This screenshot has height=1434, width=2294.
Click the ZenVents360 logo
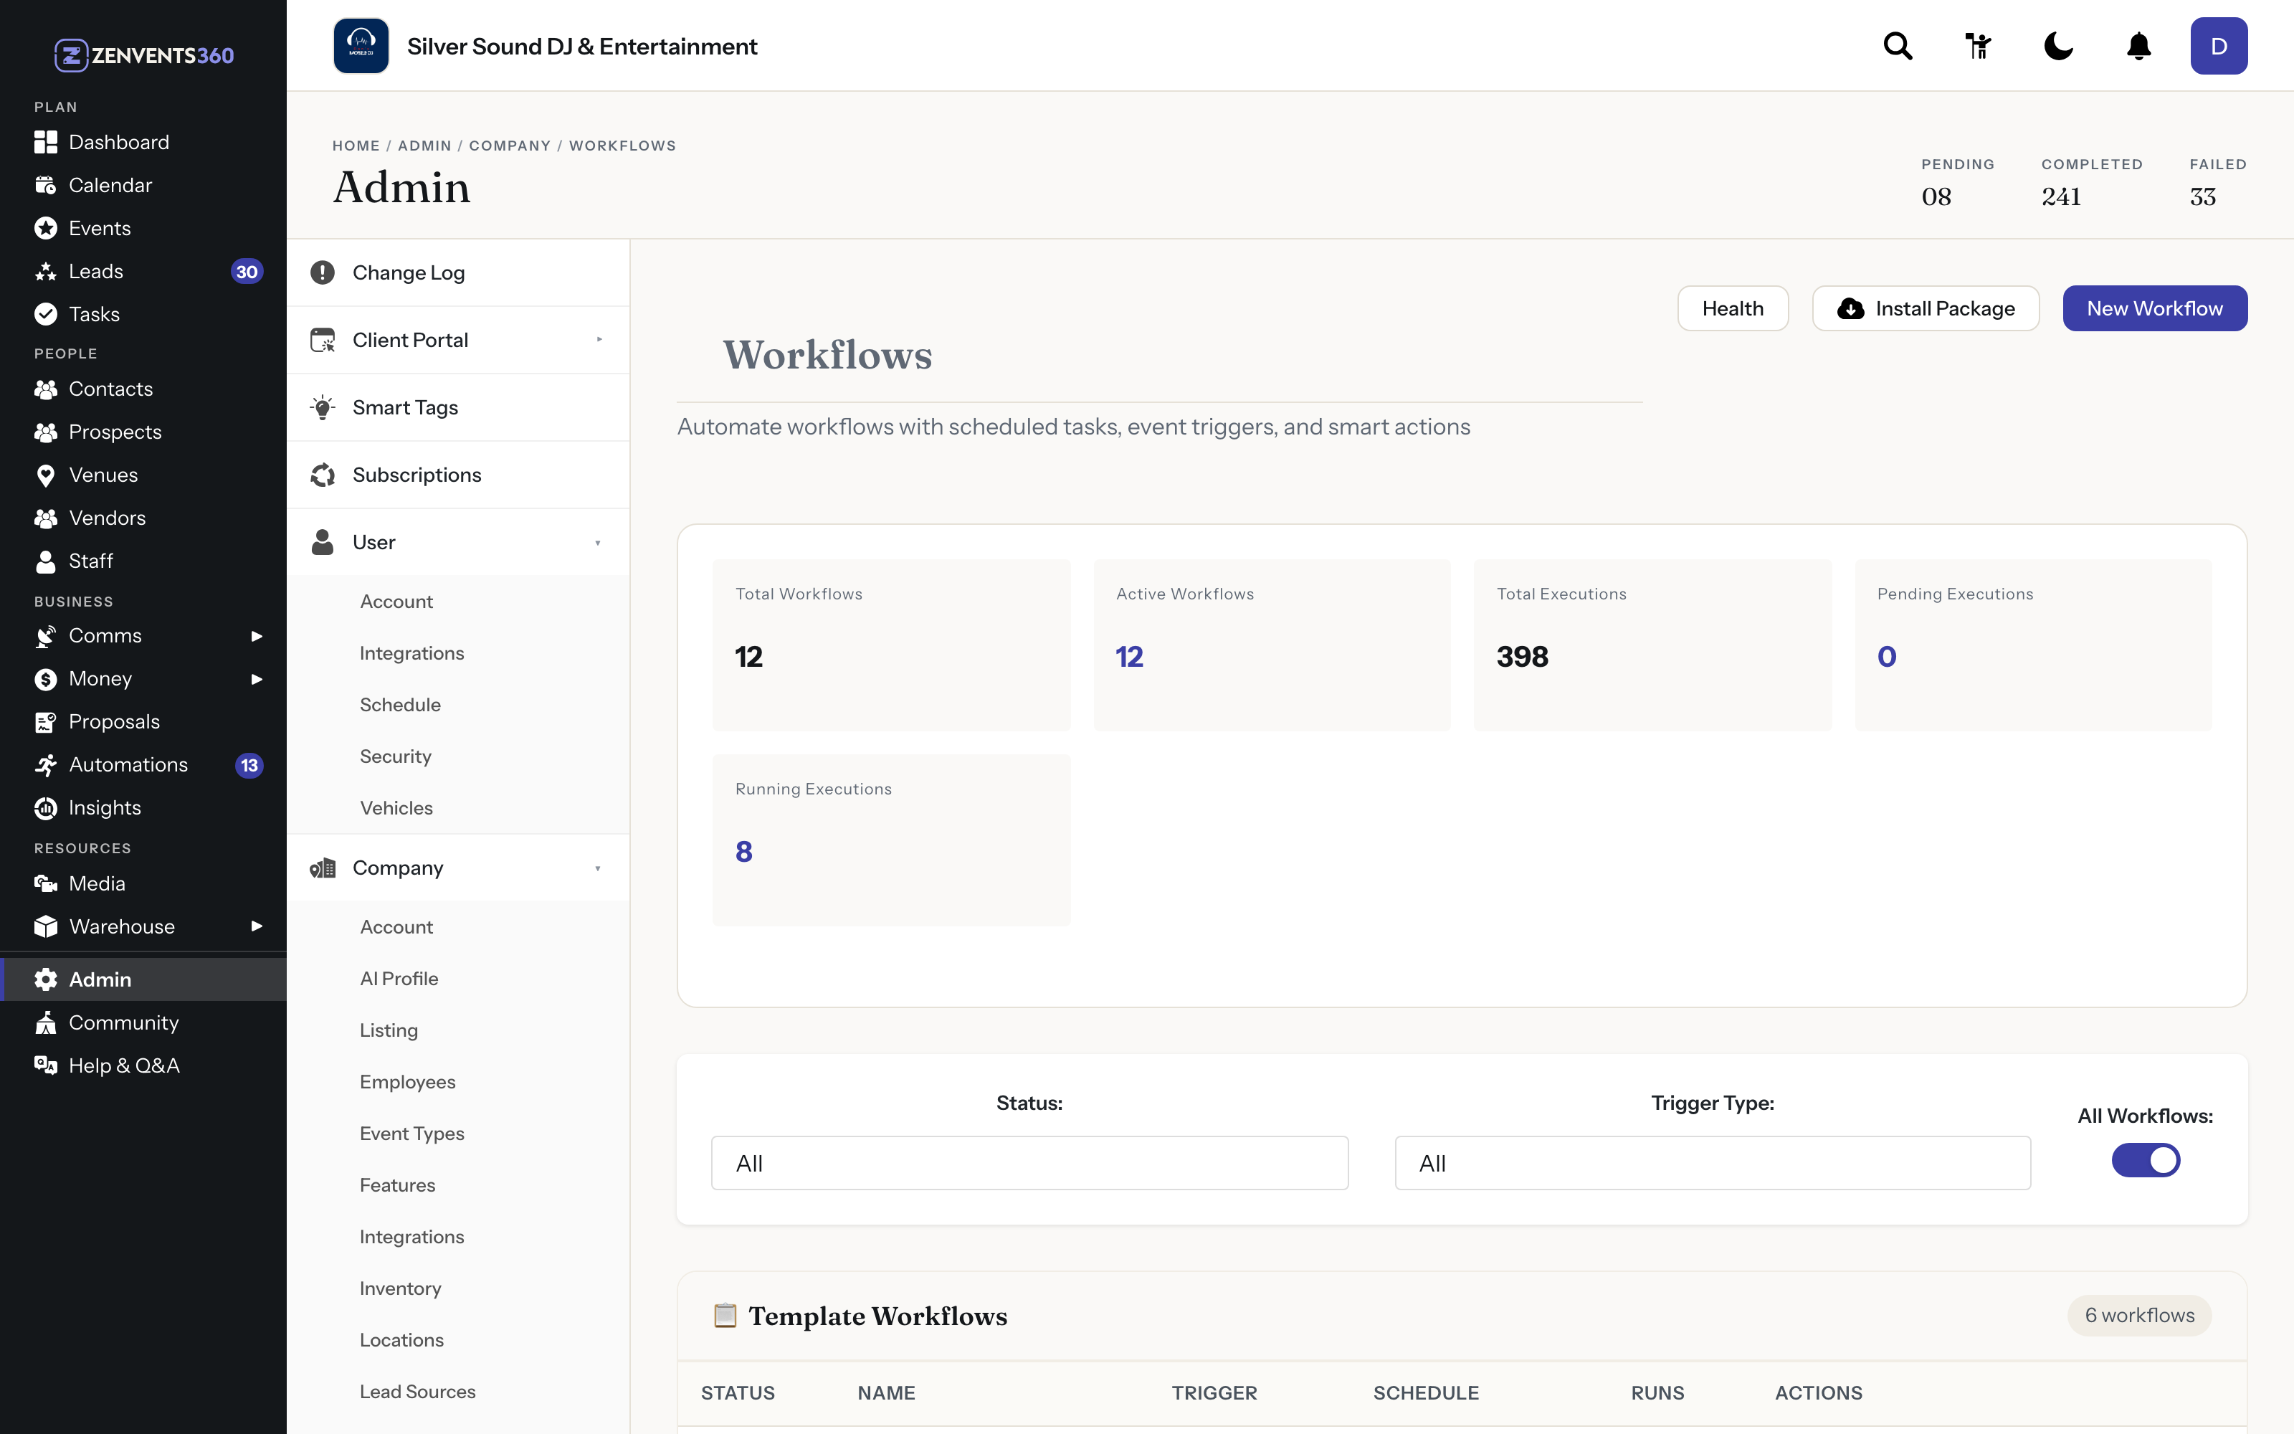pyautogui.click(x=144, y=55)
